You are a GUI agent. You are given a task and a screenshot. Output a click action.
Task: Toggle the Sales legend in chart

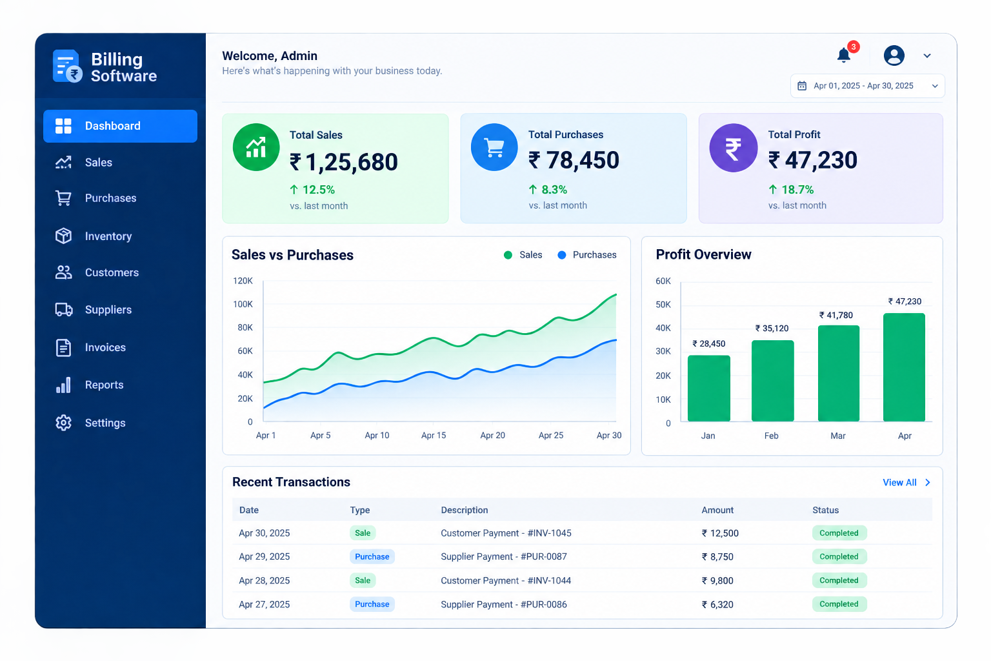[523, 255]
